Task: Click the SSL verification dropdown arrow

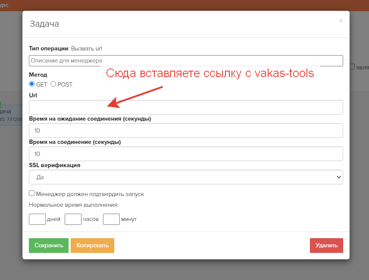Action: (339, 177)
